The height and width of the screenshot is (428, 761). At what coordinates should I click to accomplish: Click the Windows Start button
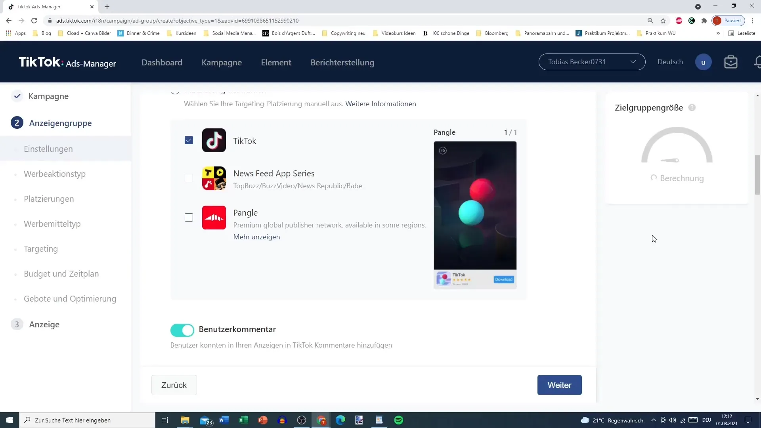pos(10,420)
